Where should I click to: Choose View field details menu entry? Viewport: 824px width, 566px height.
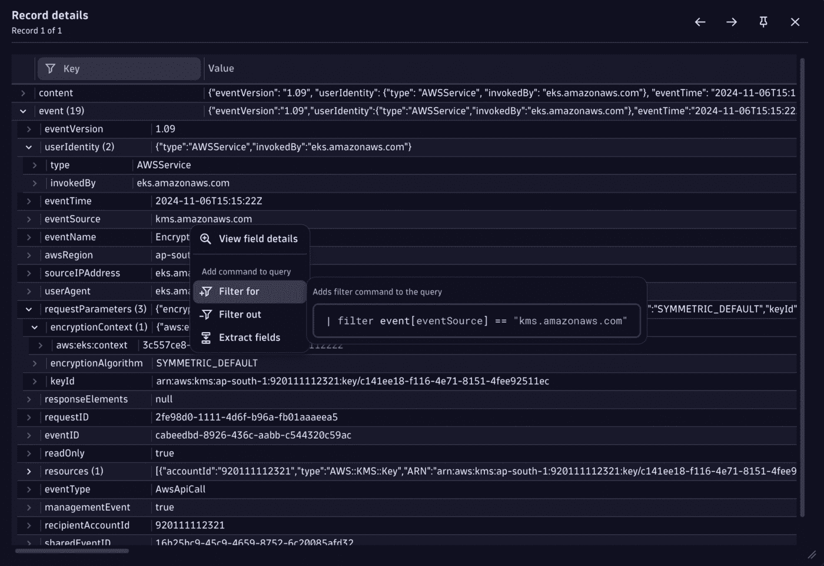250,239
